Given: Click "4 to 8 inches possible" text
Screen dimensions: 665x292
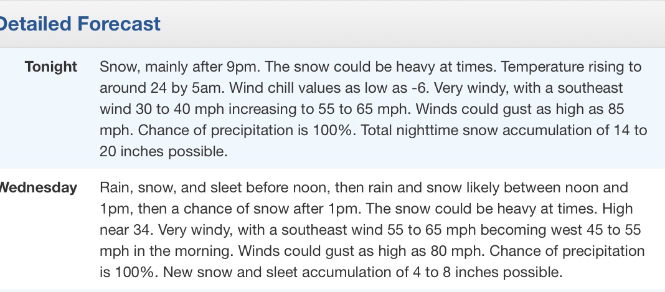Looking at the screenshot, I should [488, 273].
